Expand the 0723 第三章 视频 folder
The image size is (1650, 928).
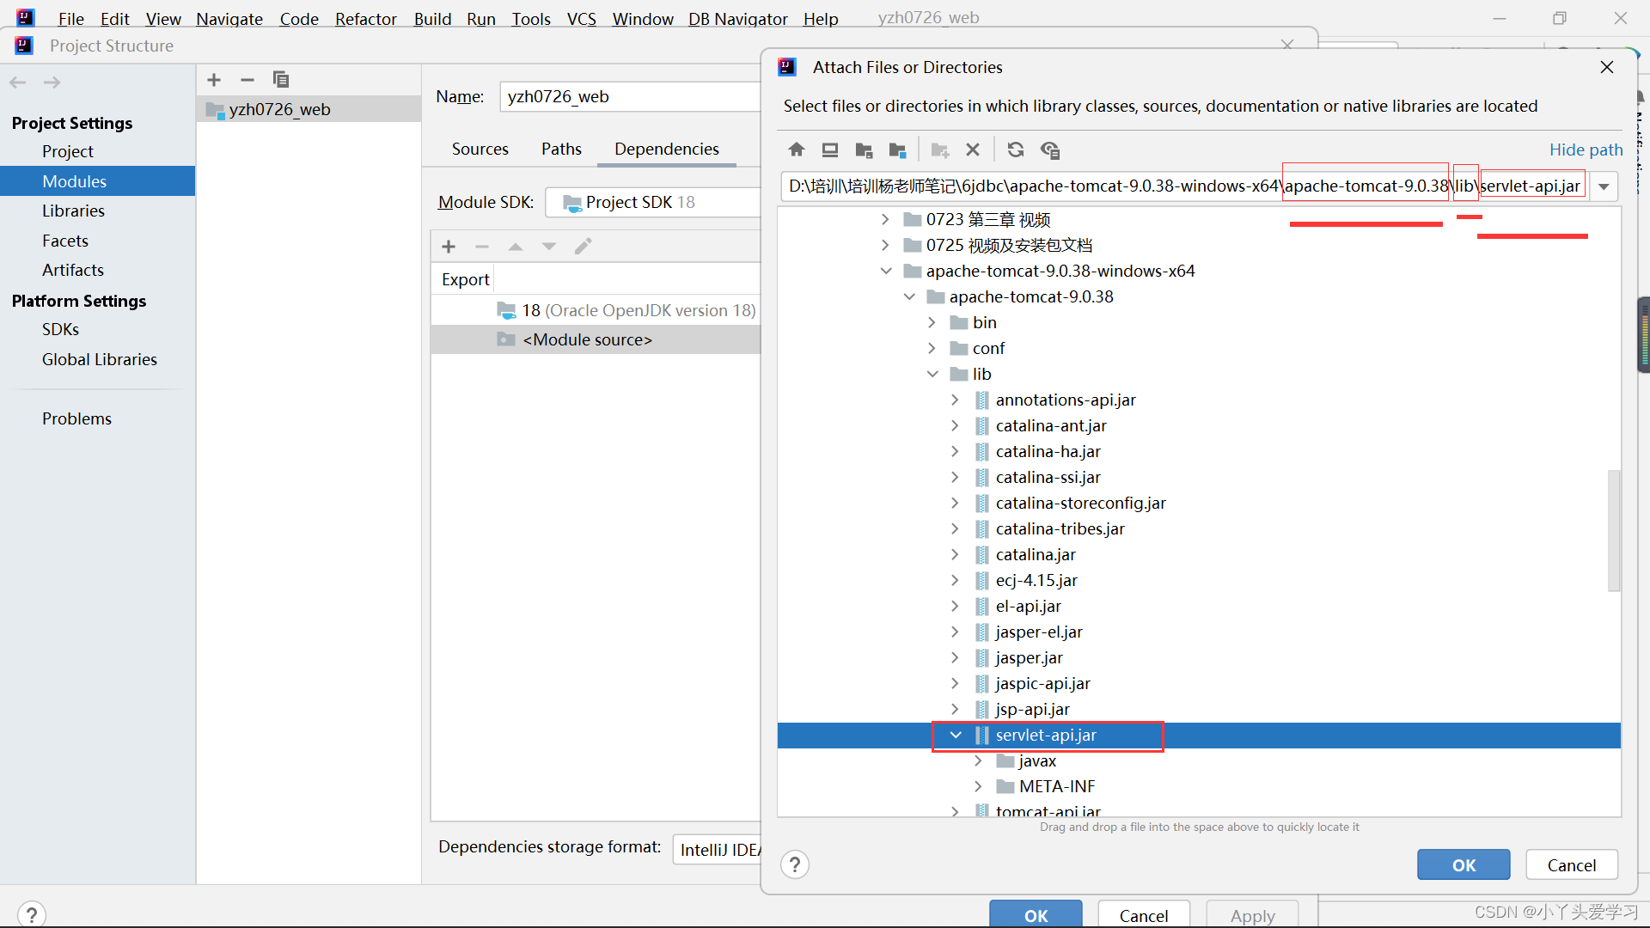[x=886, y=219]
